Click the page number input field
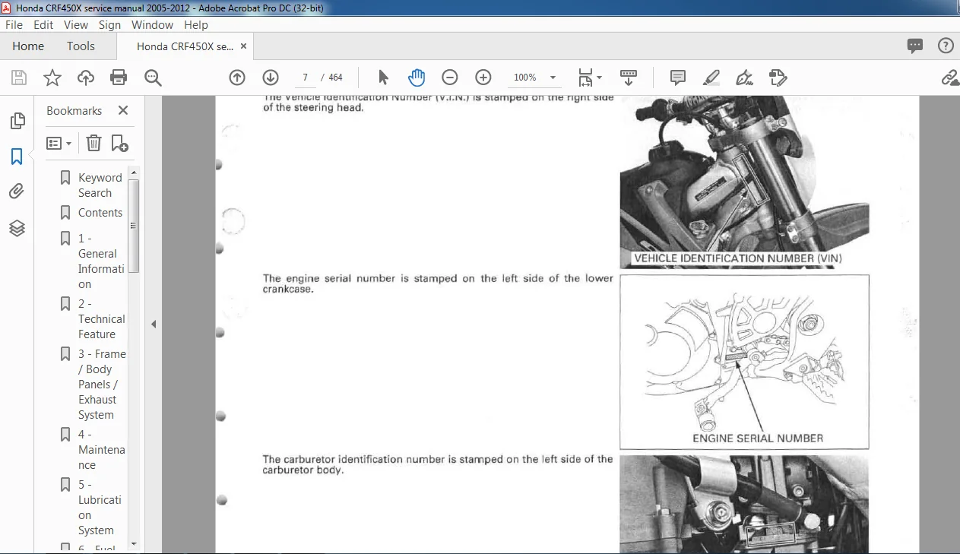 click(304, 78)
